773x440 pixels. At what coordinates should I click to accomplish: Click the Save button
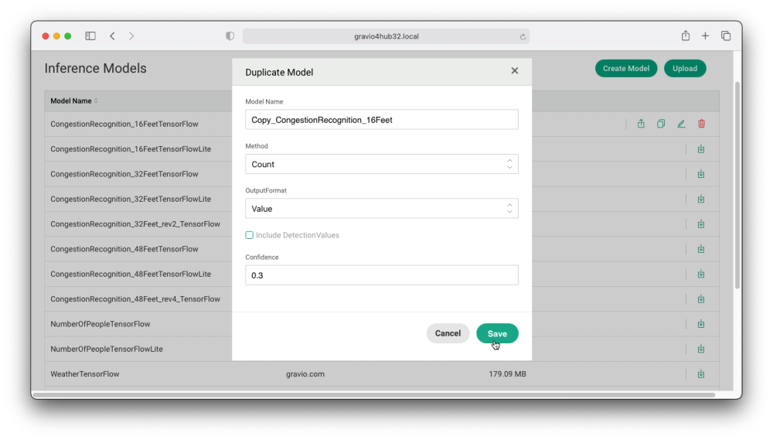tap(497, 333)
